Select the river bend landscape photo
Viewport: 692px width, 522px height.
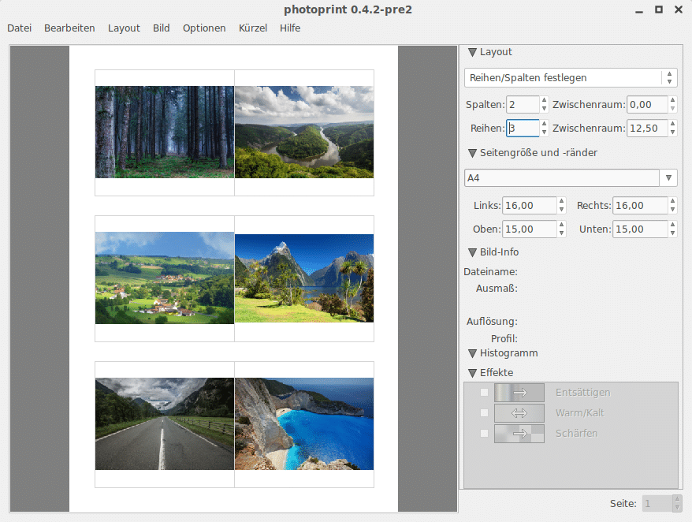[304, 132]
